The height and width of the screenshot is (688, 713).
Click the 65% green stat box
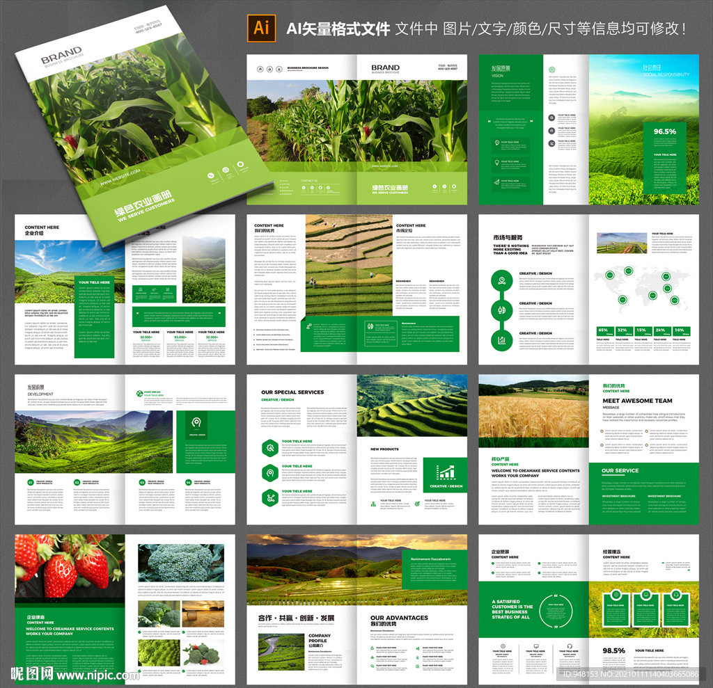[604, 331]
